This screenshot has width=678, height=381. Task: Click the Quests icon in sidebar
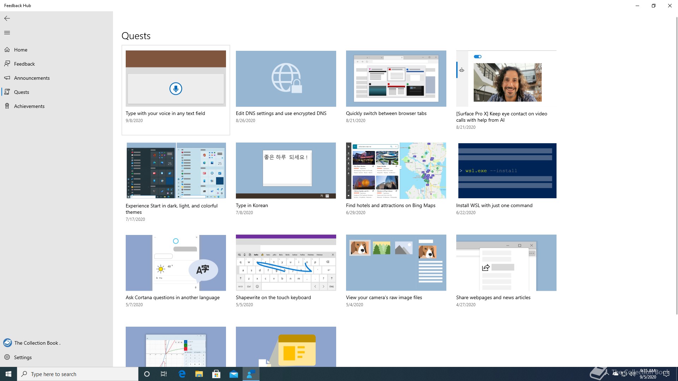(x=7, y=92)
